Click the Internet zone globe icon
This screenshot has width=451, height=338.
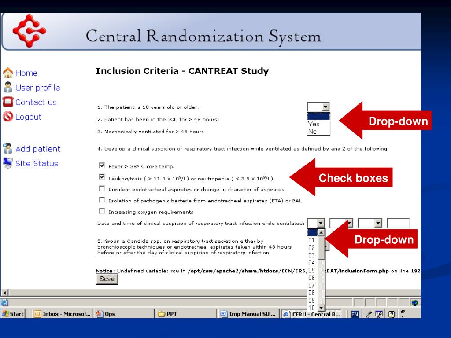414,303
